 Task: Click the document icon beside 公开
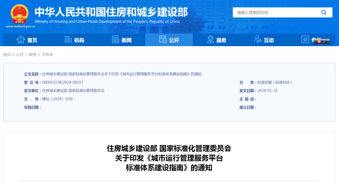click(x=163, y=40)
